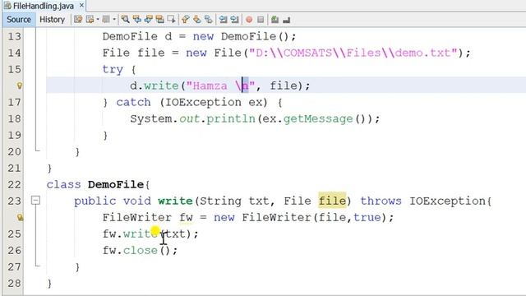Click line number 18 in the gutter

[x=14, y=118]
